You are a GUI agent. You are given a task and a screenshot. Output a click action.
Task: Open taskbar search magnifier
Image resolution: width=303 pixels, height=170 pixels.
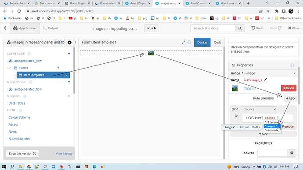coord(12,166)
